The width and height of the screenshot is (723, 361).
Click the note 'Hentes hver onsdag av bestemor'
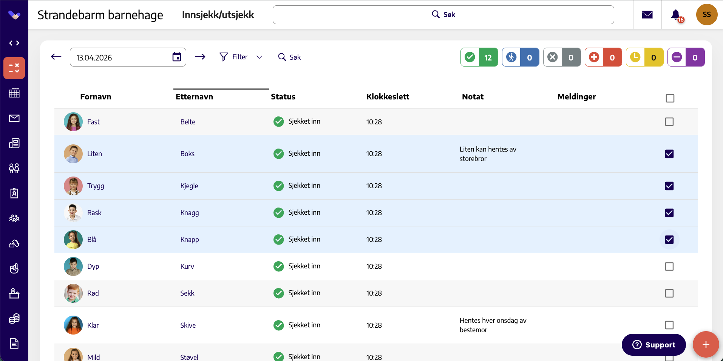pos(493,325)
